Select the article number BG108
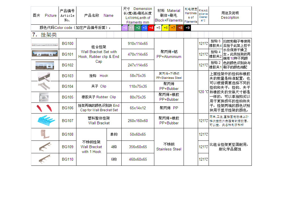291x218 pixels. click(68, 134)
